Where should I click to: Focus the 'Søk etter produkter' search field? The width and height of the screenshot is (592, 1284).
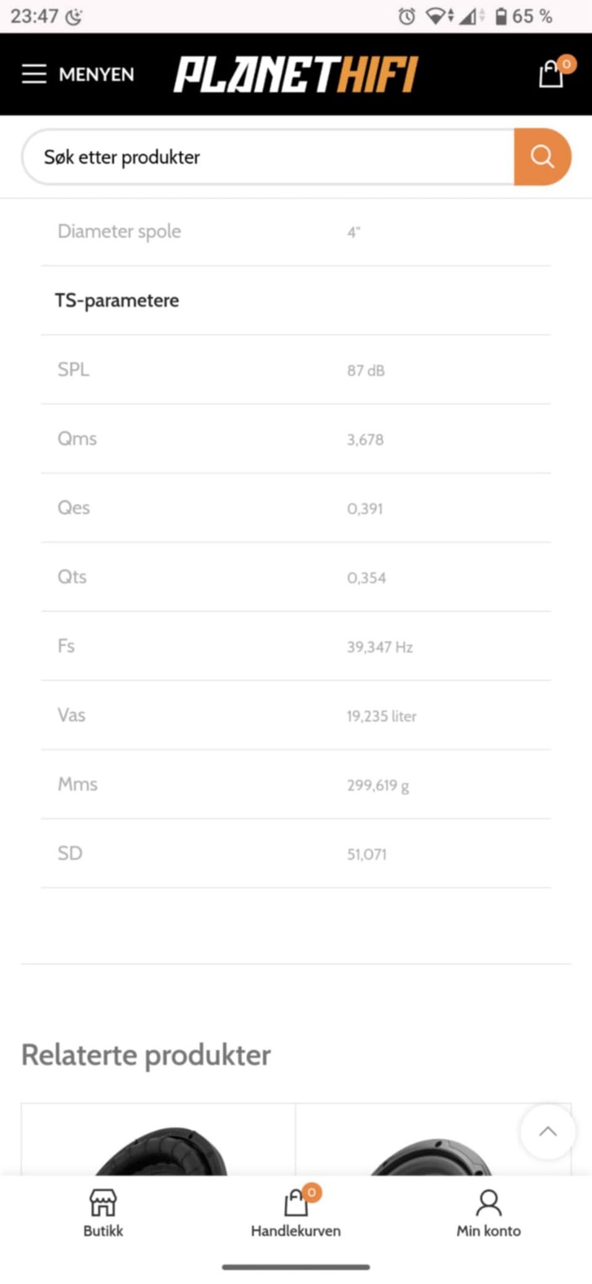tap(268, 157)
